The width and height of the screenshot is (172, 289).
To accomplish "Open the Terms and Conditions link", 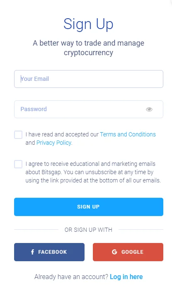I will click(128, 134).
